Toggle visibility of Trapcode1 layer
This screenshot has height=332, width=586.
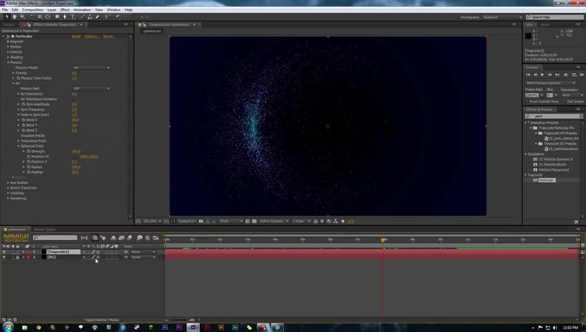click(x=3, y=252)
